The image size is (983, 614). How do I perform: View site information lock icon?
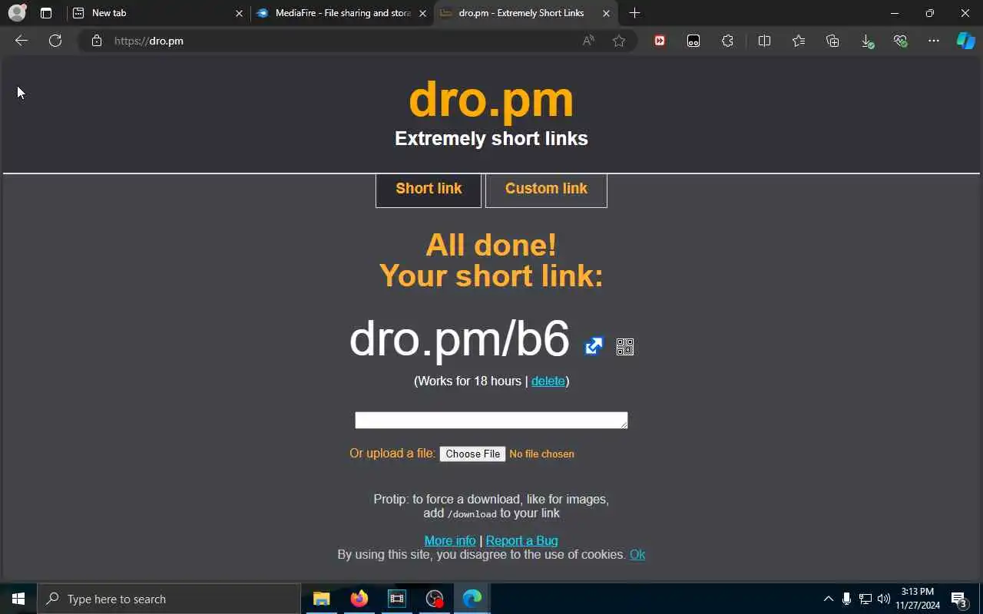(97, 41)
